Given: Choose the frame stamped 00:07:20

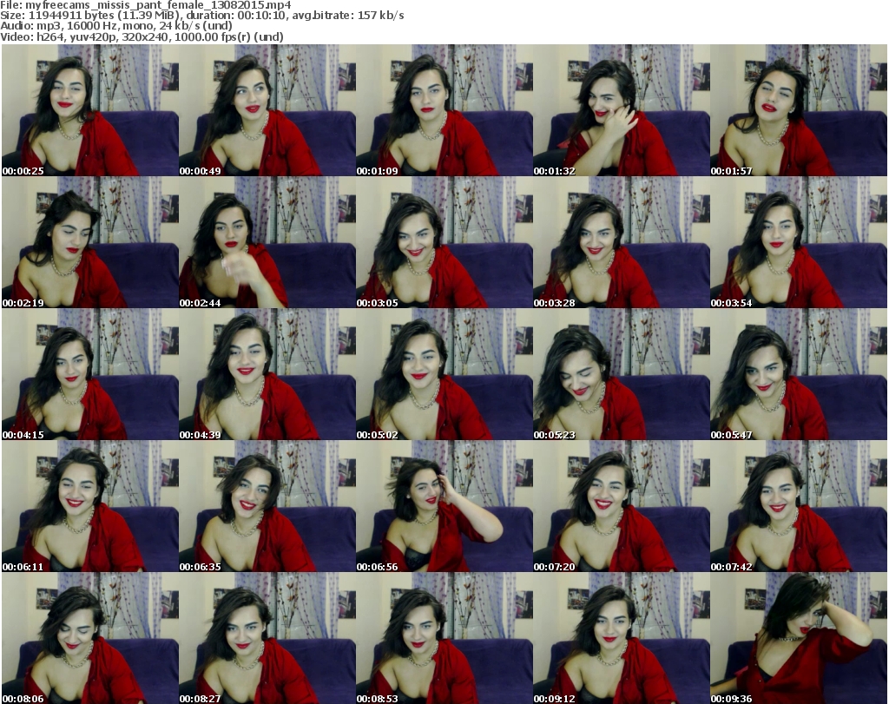Looking at the screenshot, I should coord(622,506).
